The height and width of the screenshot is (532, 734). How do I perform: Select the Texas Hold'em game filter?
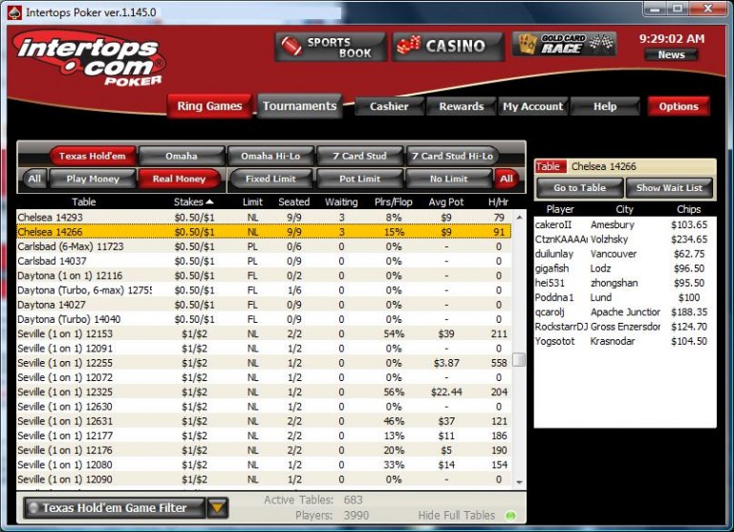coord(92,156)
